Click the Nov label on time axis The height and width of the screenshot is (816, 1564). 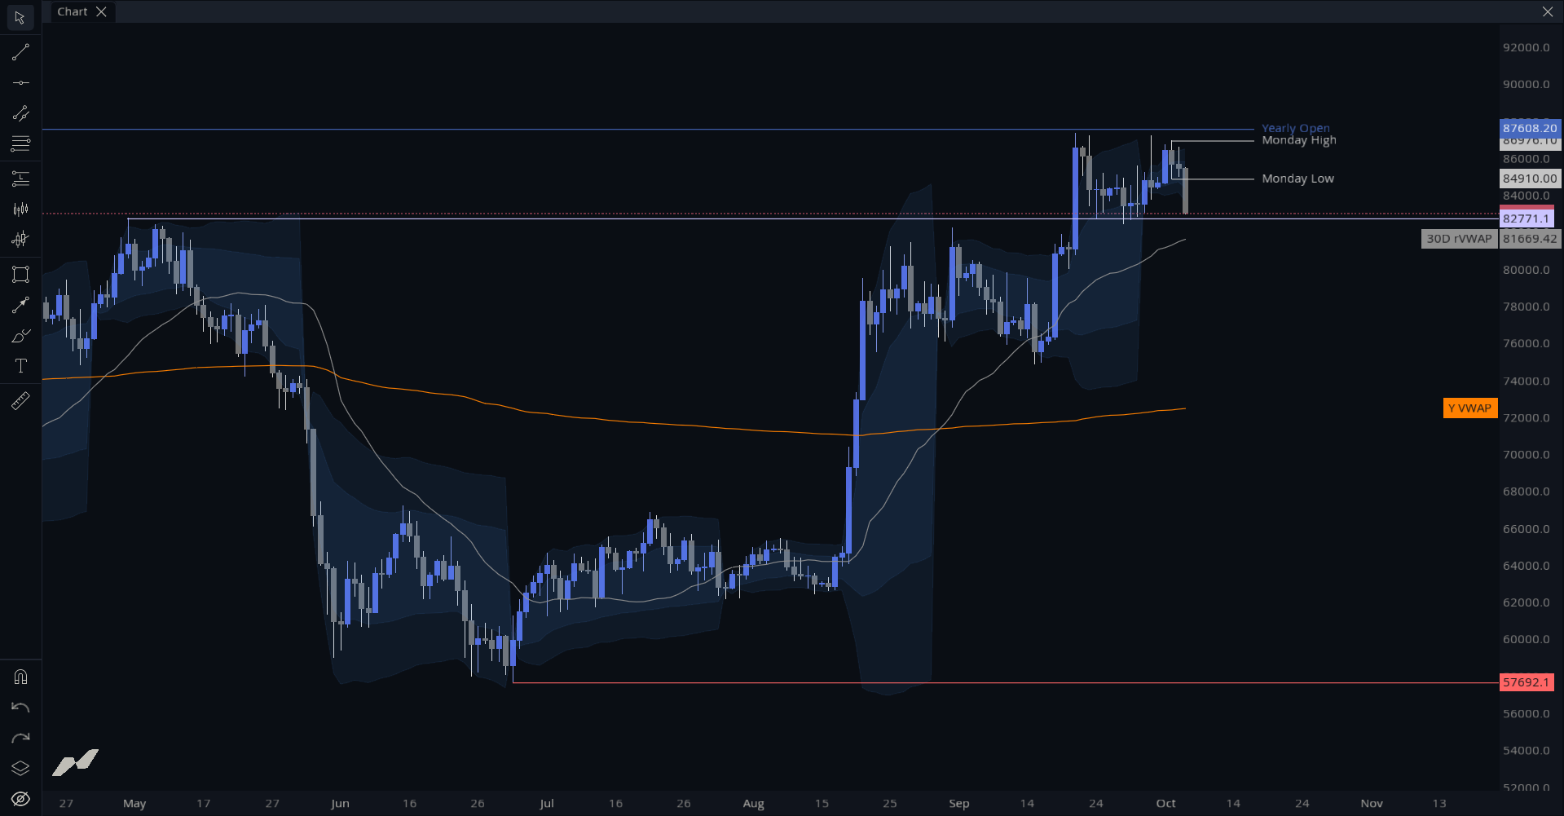(1372, 803)
